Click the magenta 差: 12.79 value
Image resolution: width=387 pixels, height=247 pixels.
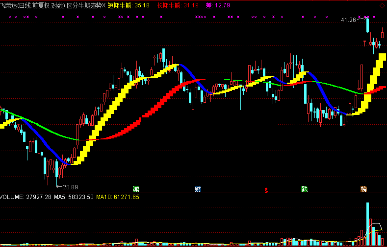(218, 5)
